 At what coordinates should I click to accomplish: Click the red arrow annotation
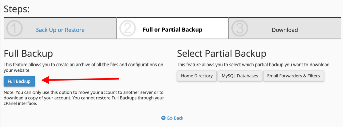(80, 80)
